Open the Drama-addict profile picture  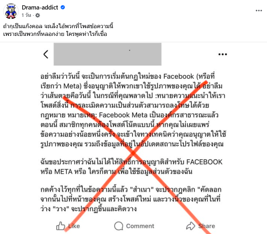click(11, 11)
